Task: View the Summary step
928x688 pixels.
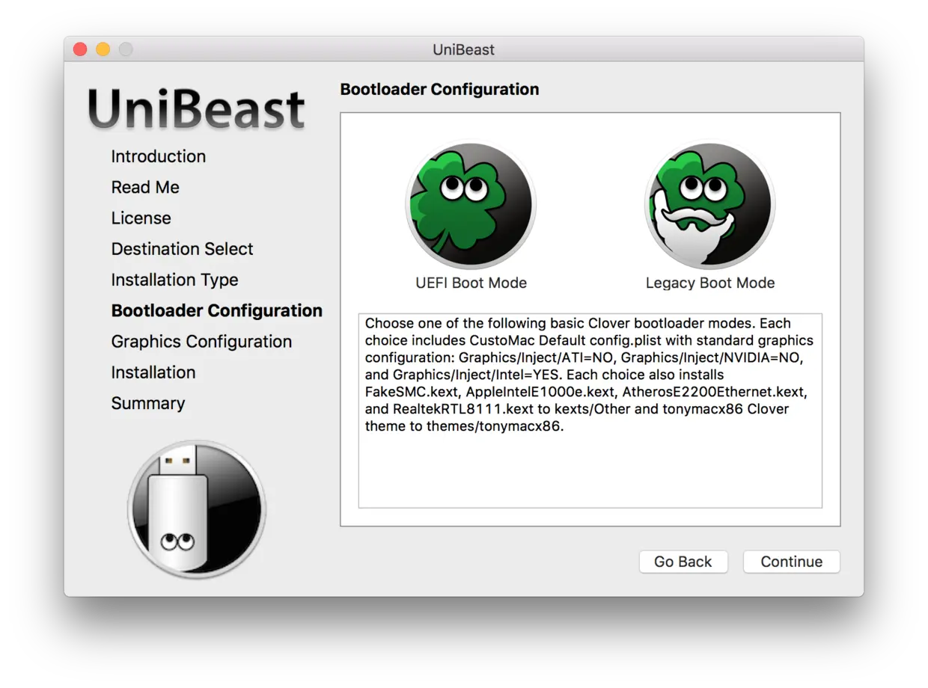Action: point(147,403)
